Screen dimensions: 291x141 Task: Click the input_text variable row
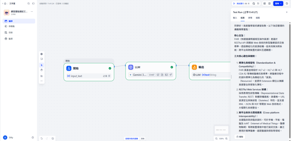click(89, 76)
